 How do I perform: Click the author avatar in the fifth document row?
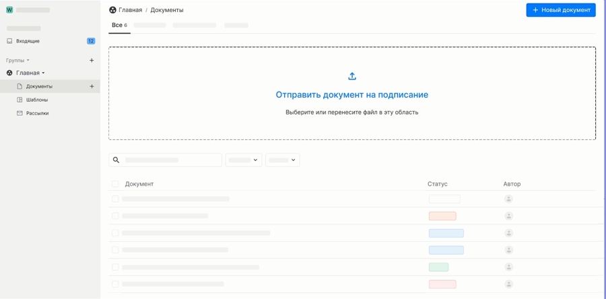click(508, 267)
